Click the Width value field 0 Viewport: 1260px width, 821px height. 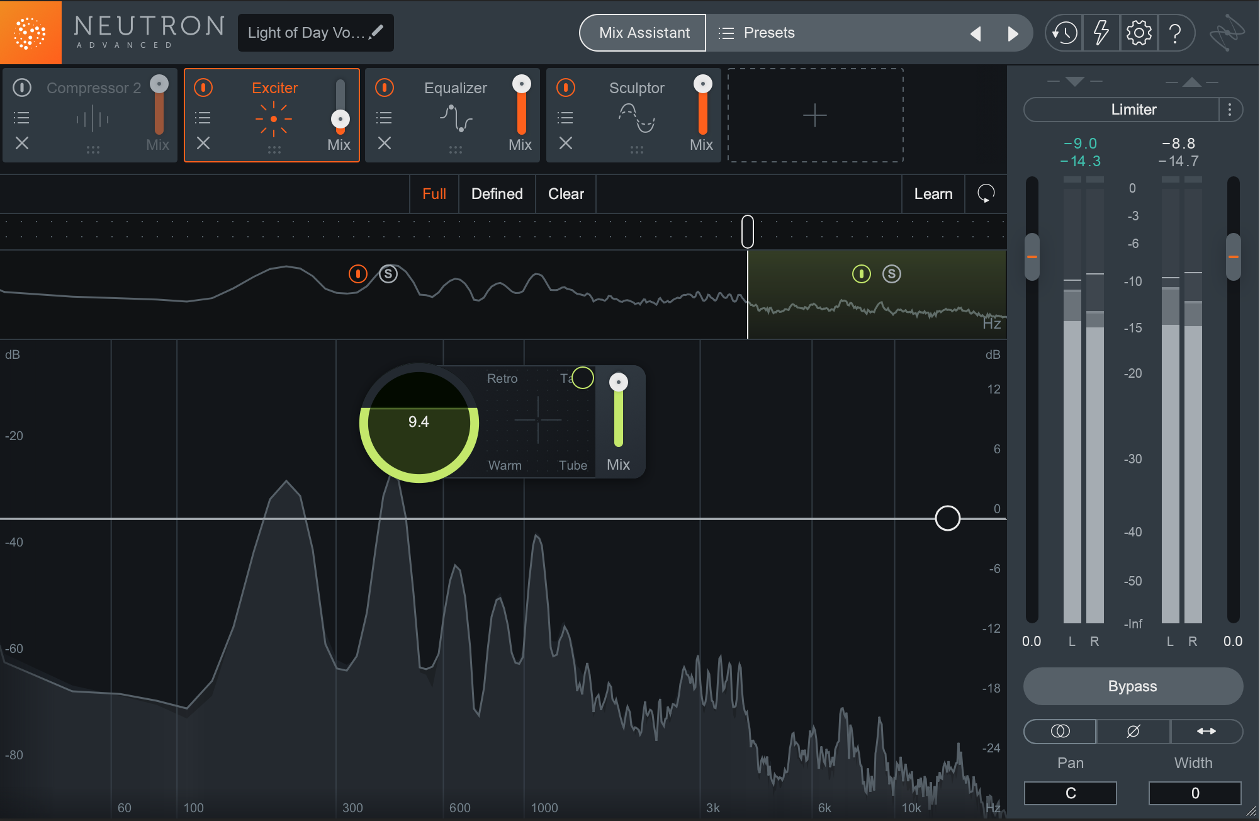click(1195, 793)
